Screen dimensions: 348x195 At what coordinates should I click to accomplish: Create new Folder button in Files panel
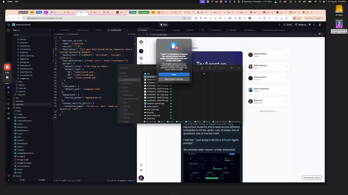coord(42,180)
